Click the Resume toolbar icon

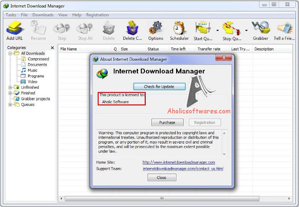click(39, 28)
